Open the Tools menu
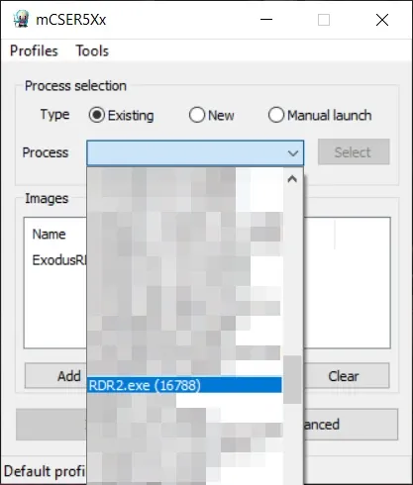 [x=92, y=51]
